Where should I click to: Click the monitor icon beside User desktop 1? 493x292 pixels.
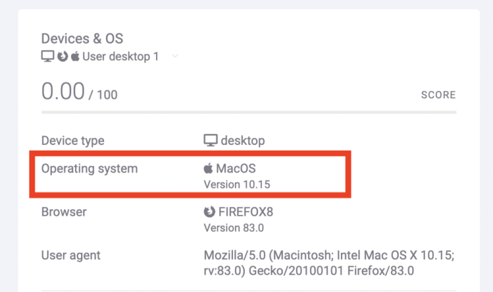click(47, 56)
